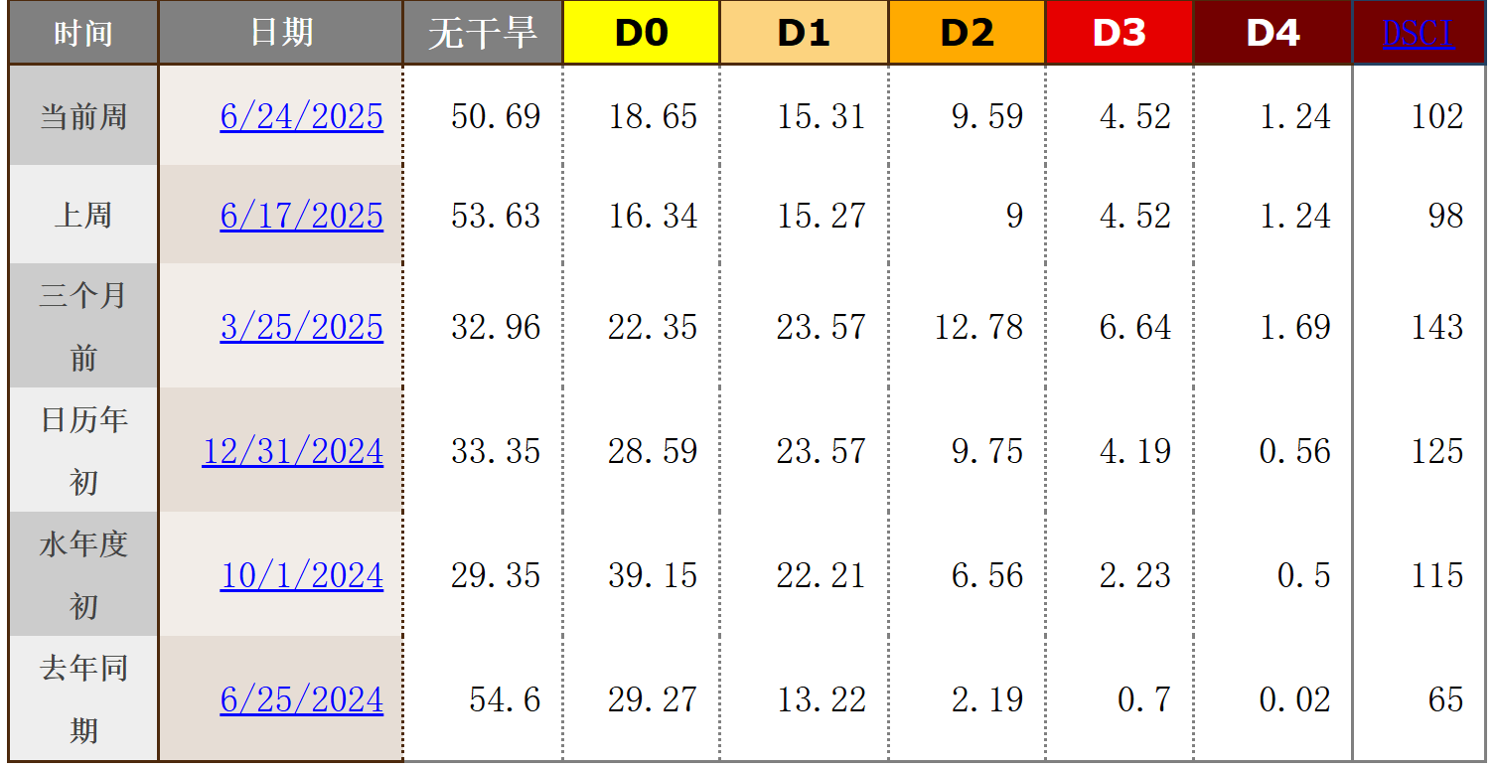Click the 时间 column header

tap(83, 34)
